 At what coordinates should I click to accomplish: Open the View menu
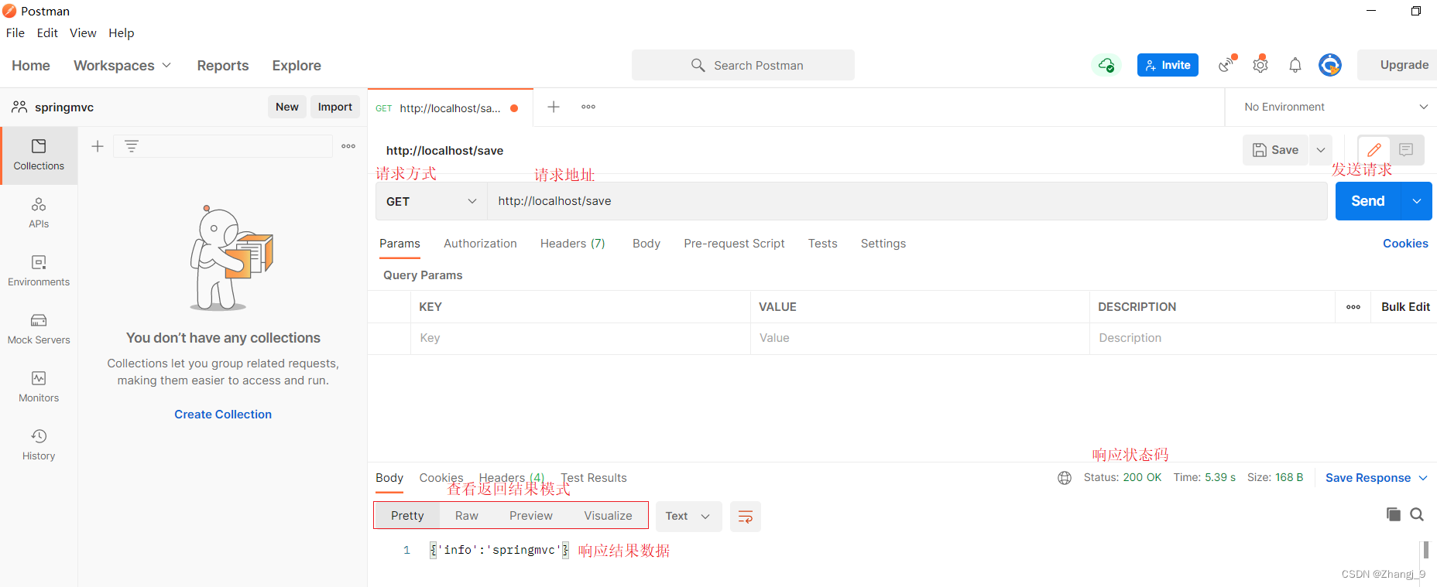coord(83,32)
